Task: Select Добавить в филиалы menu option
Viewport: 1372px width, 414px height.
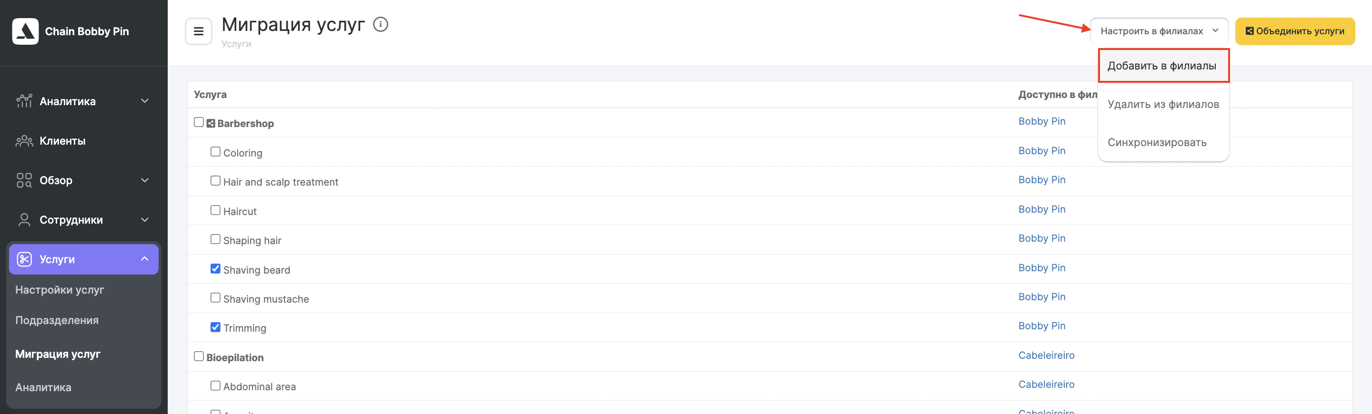Action: [1163, 66]
